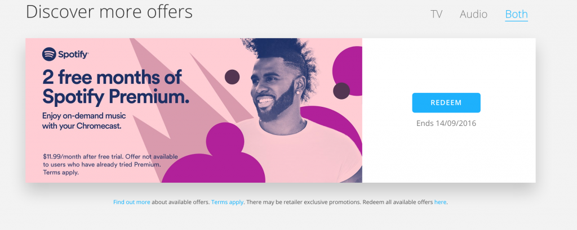Click the '2 free months of Spotify Premium' headline

[x=116, y=87]
